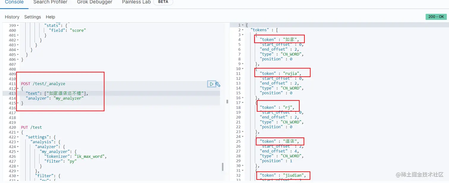Click the "analyzer": "my_analyzer" line
This screenshot has width=449, height=183.
click(55, 98)
